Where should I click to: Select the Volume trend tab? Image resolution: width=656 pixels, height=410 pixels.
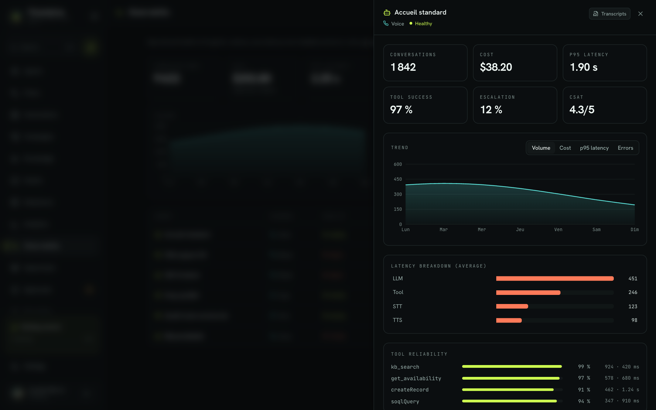click(541, 148)
